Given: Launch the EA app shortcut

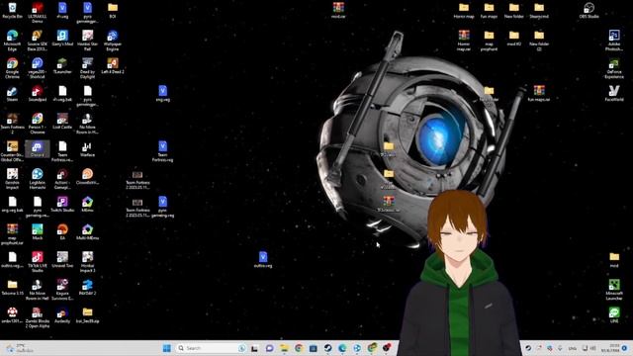Looking at the screenshot, I should [x=62, y=231].
